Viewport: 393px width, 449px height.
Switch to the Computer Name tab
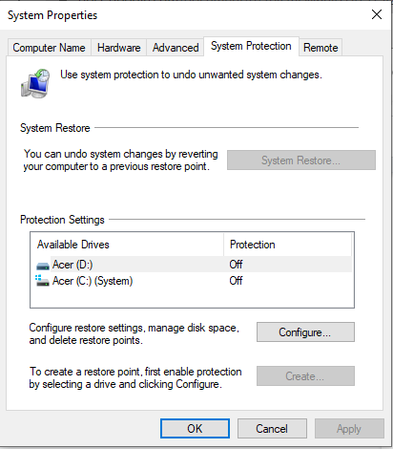pos(49,48)
